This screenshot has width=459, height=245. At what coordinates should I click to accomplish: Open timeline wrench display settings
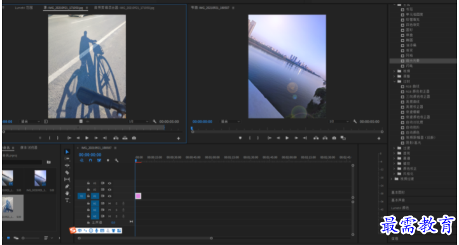[116, 160]
